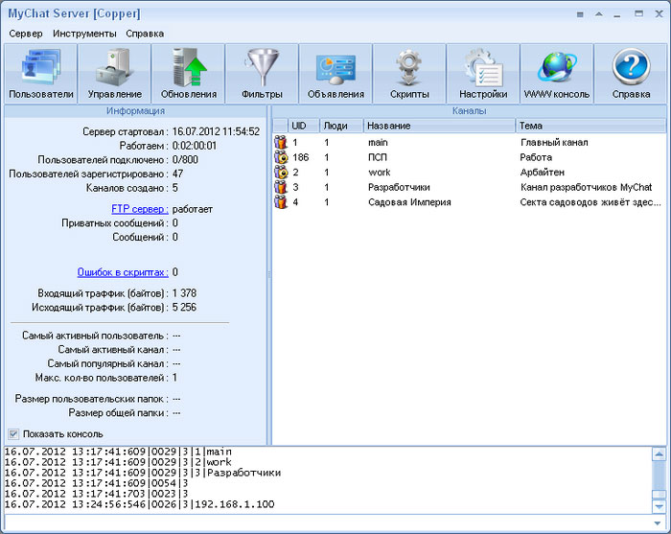Click the channel icon for main

pyautogui.click(x=281, y=142)
